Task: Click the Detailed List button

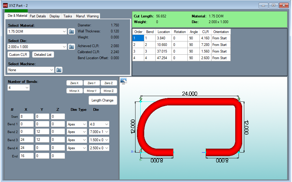Action: point(43,55)
